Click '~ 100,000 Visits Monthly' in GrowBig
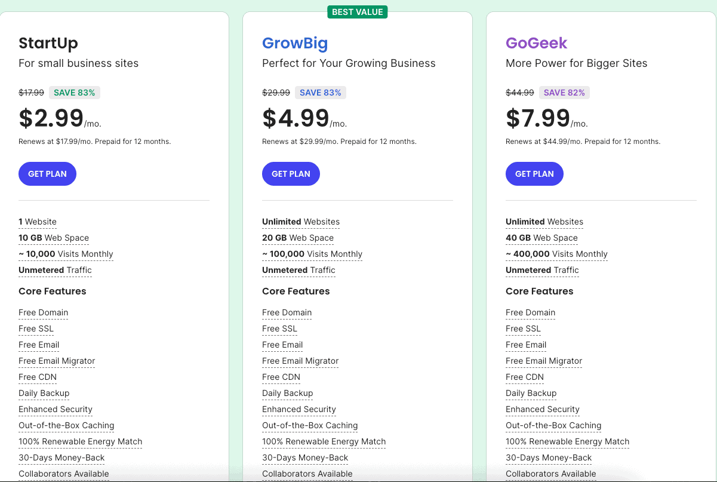Viewport: 717px width, 482px height. pos(312,254)
